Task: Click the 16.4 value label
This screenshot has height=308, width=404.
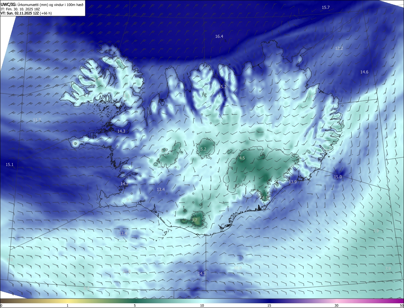Action: click(x=219, y=37)
